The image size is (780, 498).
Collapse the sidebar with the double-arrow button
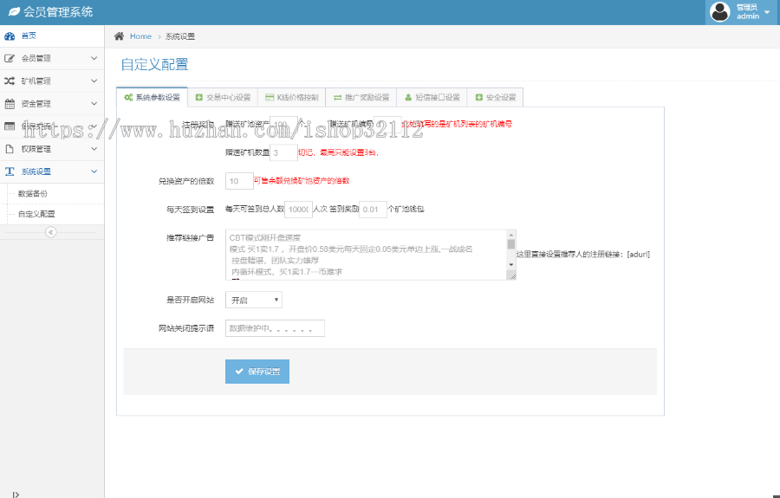(x=51, y=232)
